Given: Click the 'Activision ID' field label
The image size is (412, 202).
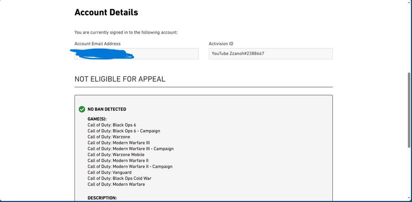Looking at the screenshot, I should coord(221,44).
